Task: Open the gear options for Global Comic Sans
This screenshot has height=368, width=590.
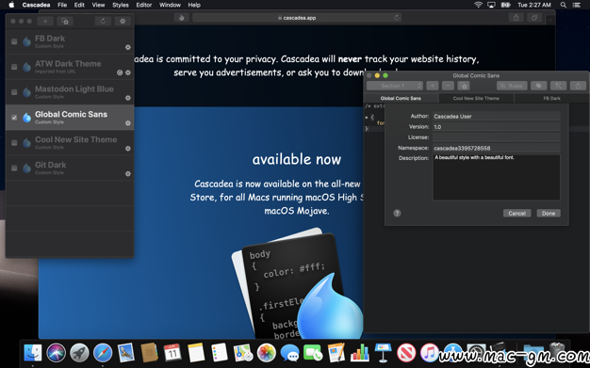Action: pos(128,123)
